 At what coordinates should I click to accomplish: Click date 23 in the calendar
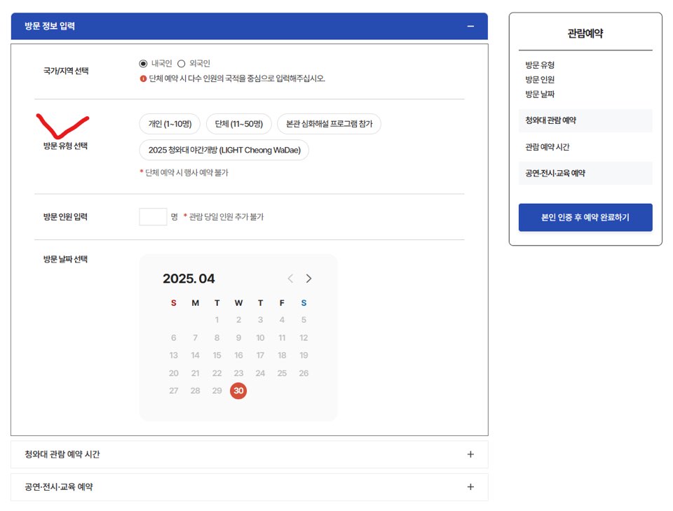coord(238,373)
